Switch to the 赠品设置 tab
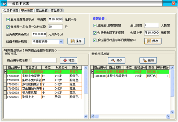 pyautogui.click(x=42, y=11)
